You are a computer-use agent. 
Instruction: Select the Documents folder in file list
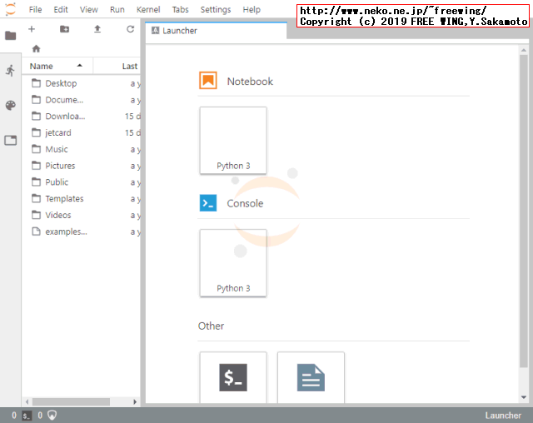point(63,100)
